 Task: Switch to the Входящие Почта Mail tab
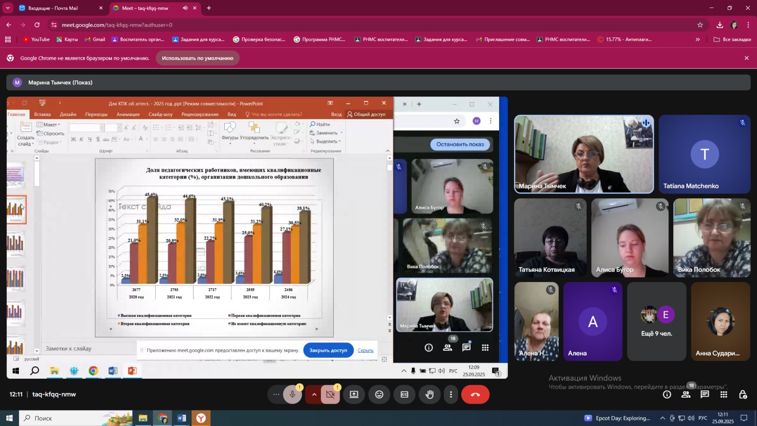point(54,8)
